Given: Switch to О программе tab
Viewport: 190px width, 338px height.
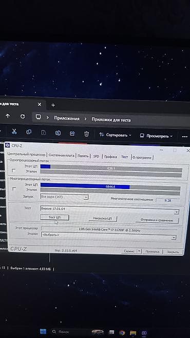Looking at the screenshot, I should pyautogui.click(x=142, y=158).
